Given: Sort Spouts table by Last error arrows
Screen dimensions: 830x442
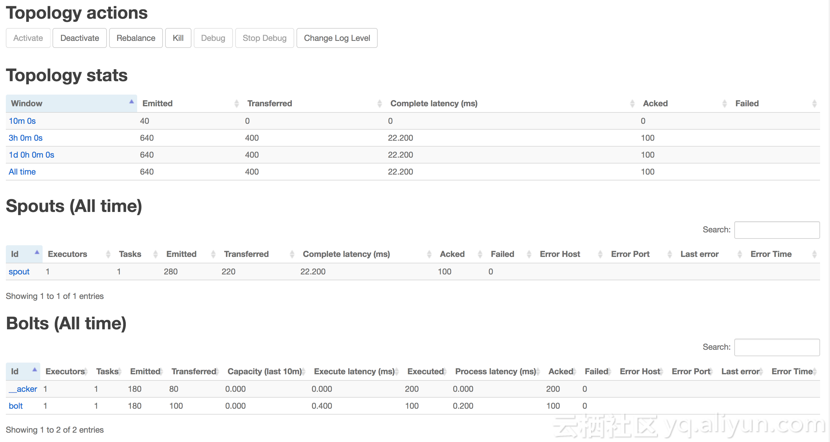Looking at the screenshot, I should click(740, 254).
